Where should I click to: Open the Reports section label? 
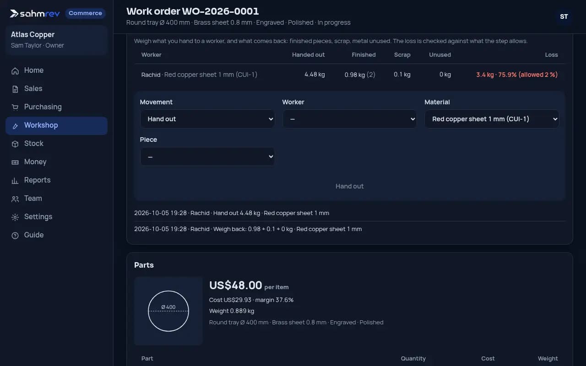click(37, 180)
